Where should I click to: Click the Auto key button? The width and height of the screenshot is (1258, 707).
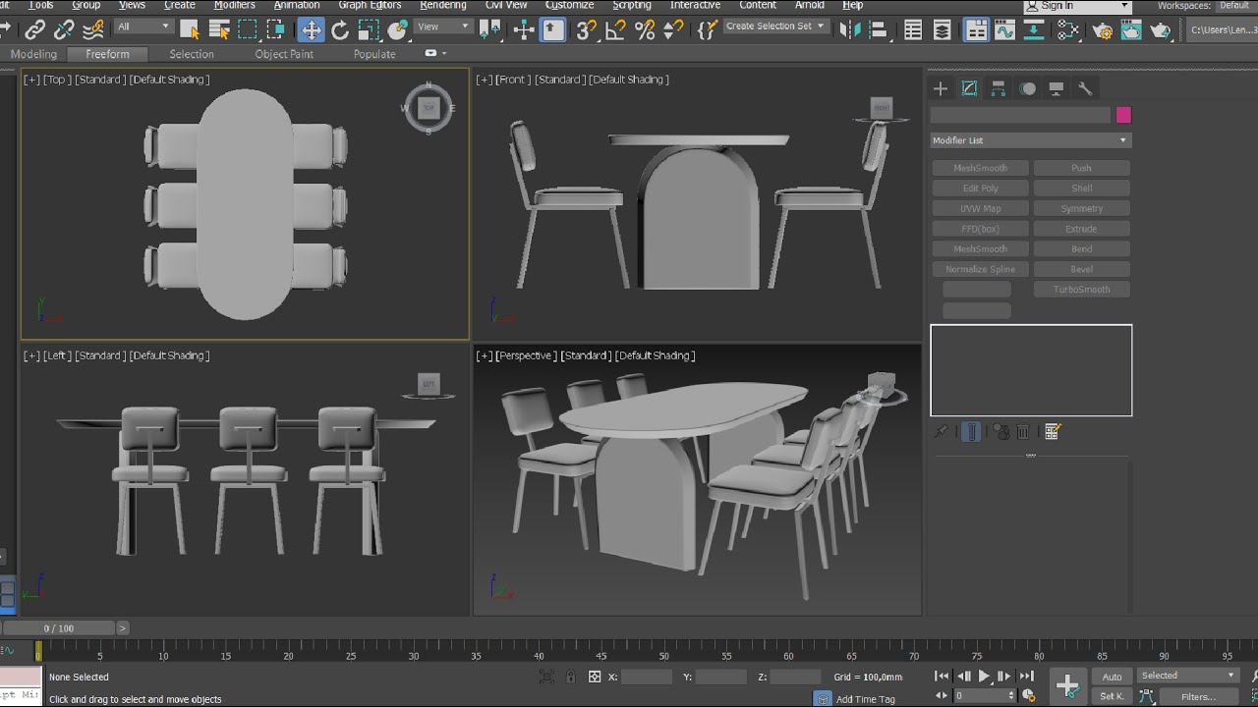[x=1112, y=677]
